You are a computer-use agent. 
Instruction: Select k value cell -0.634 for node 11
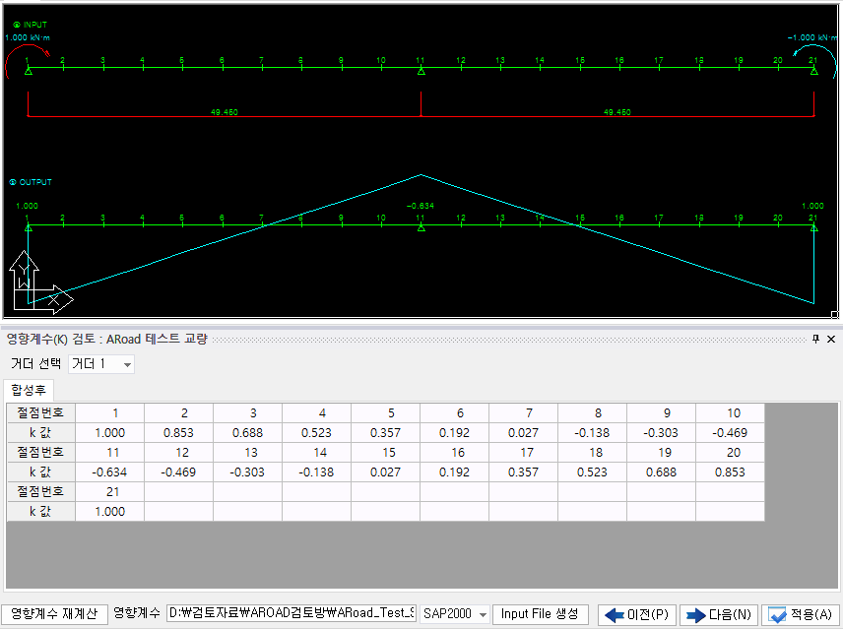click(109, 472)
